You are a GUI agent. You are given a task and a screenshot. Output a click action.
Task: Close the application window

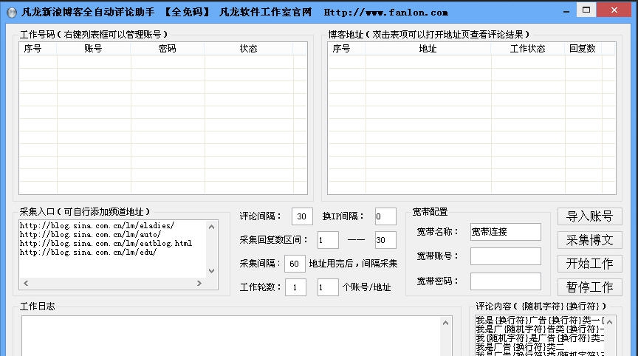614,10
